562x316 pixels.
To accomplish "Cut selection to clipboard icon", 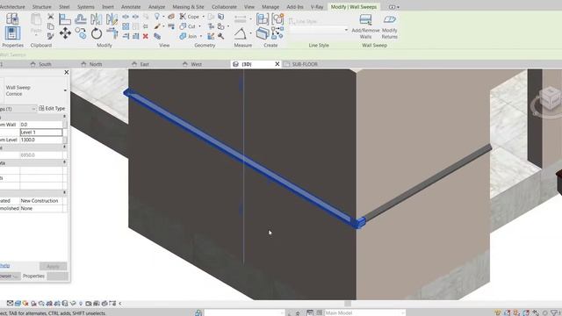I will pyautogui.click(x=51, y=17).
